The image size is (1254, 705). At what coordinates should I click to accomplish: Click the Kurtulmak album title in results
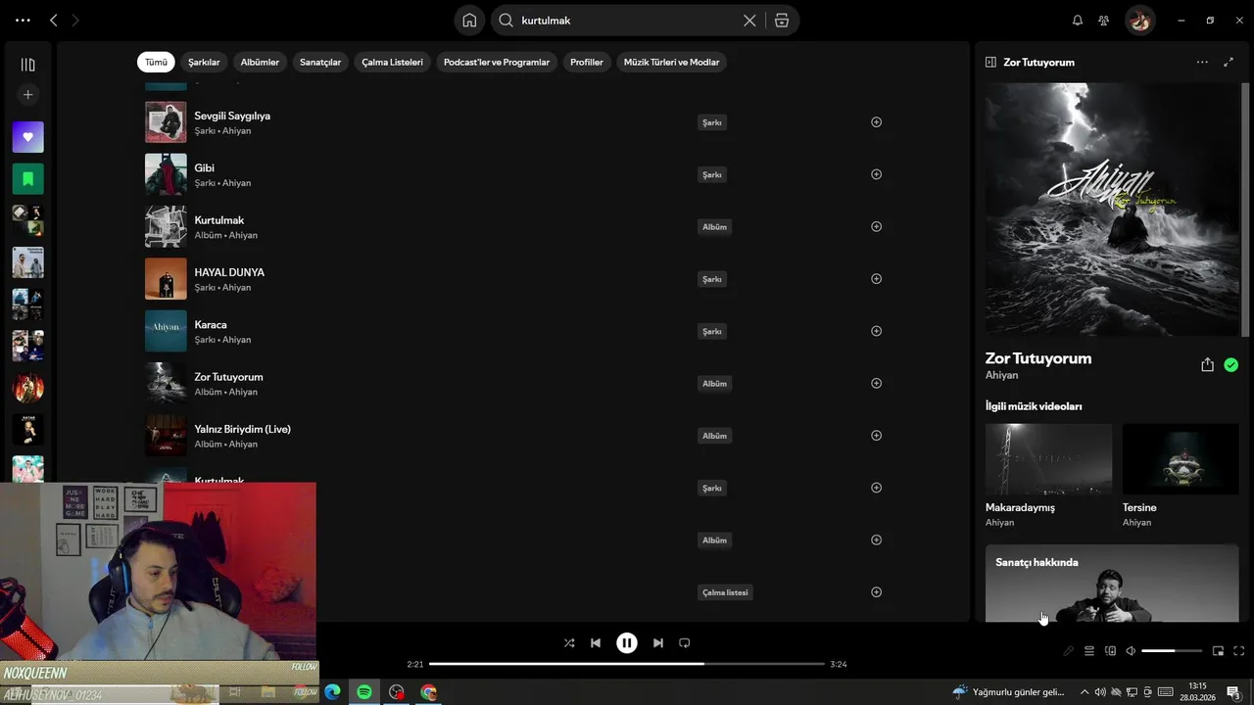coord(219,220)
